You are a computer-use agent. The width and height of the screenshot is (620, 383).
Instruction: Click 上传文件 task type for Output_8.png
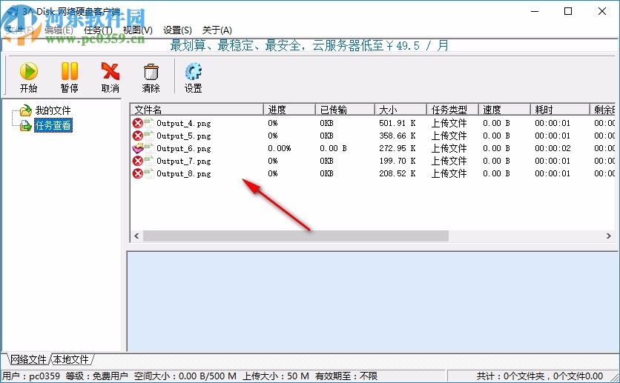449,174
